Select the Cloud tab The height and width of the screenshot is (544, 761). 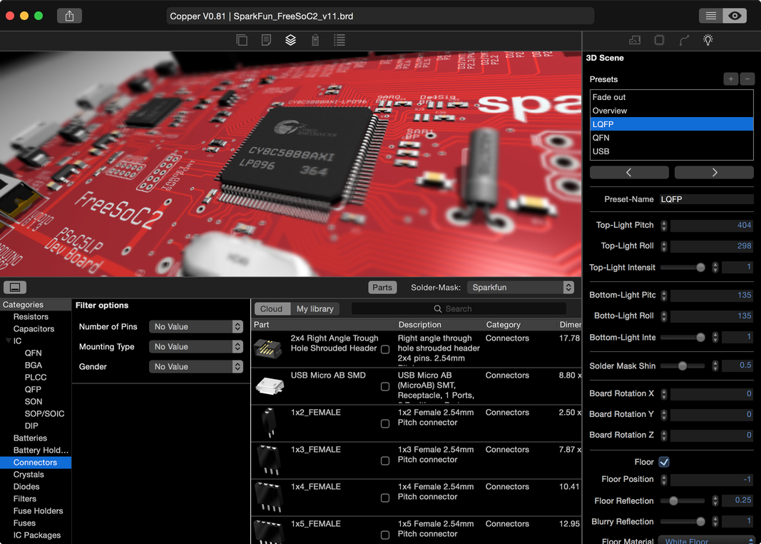tap(271, 308)
